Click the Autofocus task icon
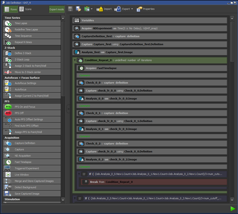This screenshot has height=214, width=238. point(8,89)
